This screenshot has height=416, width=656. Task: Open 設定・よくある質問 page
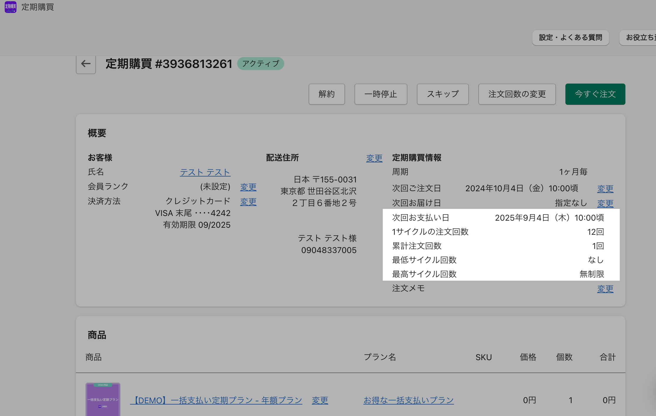click(x=570, y=38)
